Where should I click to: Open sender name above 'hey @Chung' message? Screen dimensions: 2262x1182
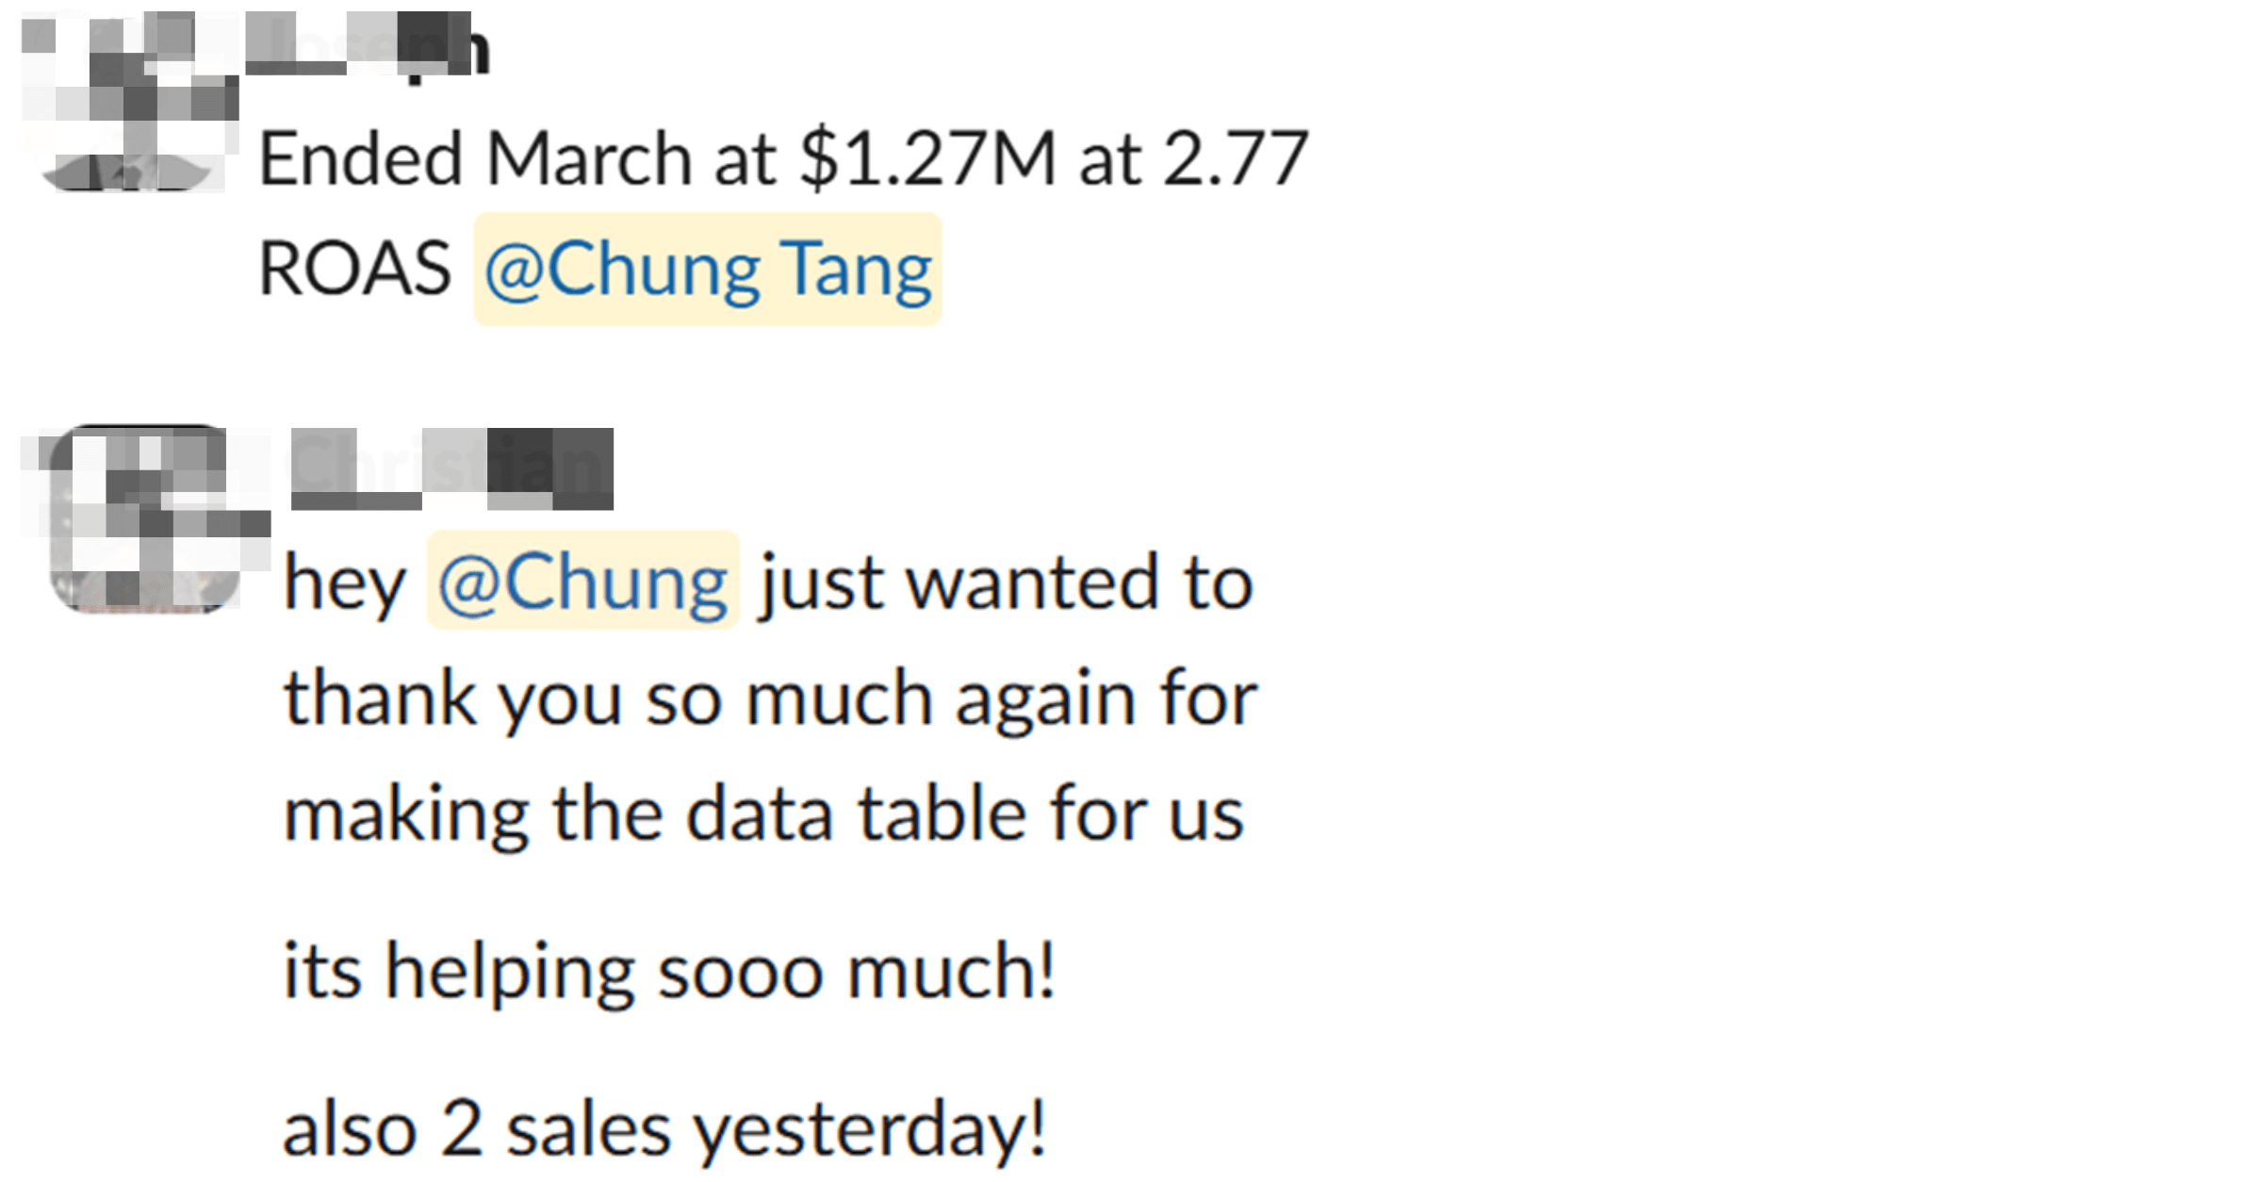pos(451,468)
